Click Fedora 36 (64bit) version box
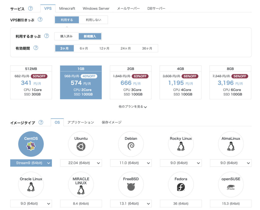 pyautogui.click(x=181, y=204)
